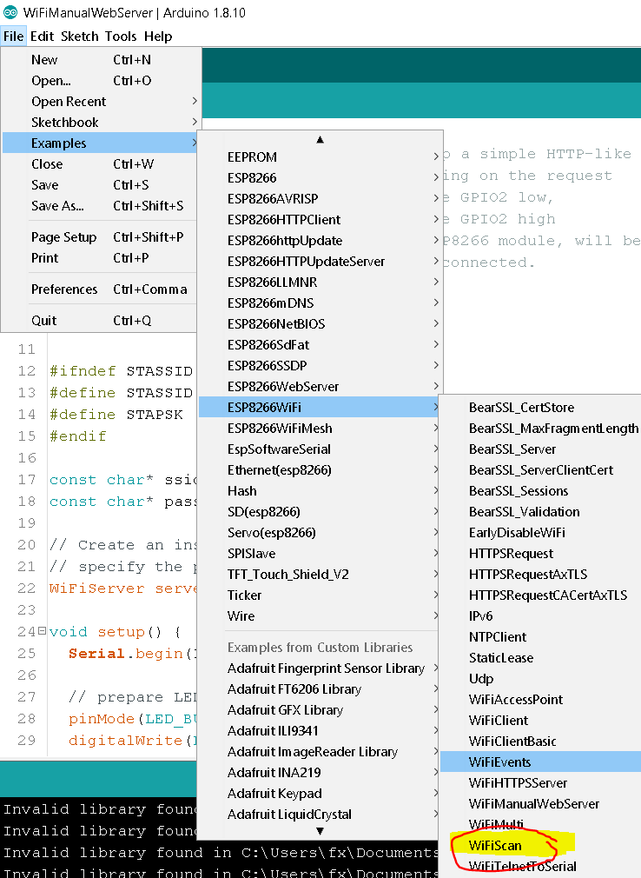This screenshot has width=641, height=878.
Task: Expand the Open Recent submenu
Action: pyautogui.click(x=101, y=102)
